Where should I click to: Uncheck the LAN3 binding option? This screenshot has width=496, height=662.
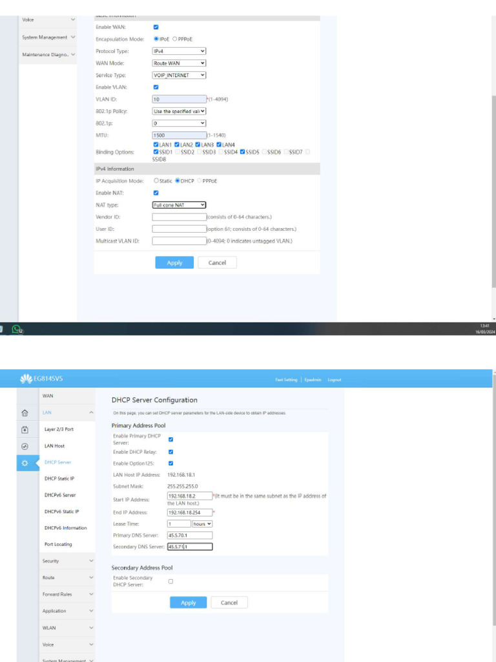[198, 144]
